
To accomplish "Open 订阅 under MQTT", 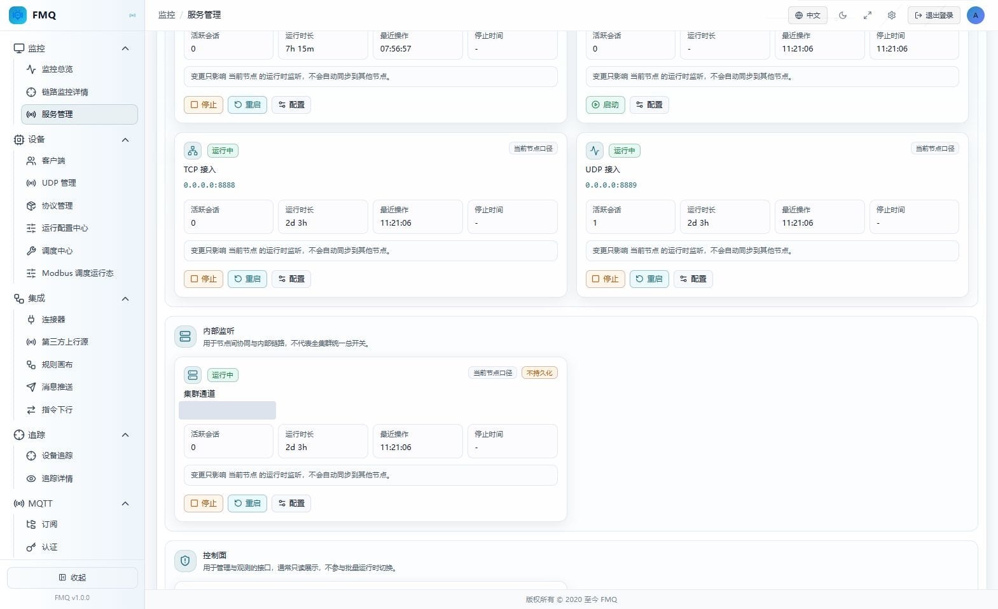I will pos(80,524).
